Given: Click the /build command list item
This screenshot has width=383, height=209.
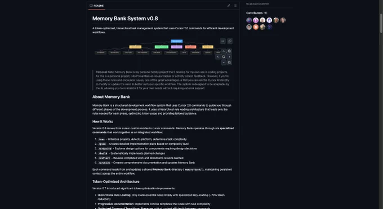Looking at the screenshot, I should [131, 153].
